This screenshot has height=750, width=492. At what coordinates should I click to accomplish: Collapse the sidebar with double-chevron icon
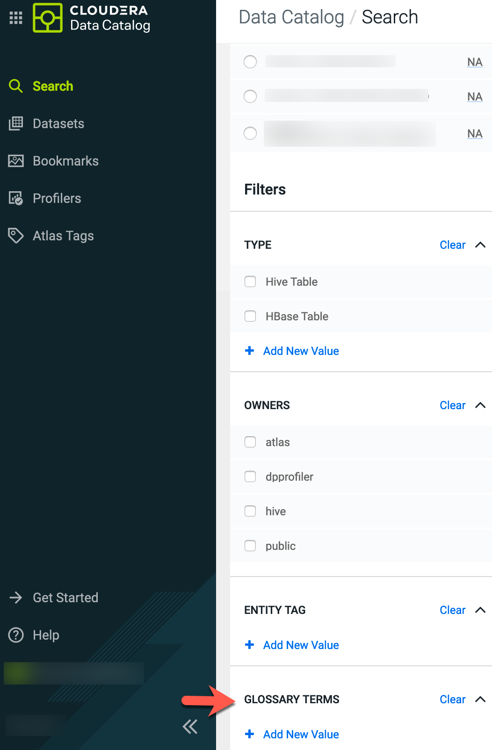pyautogui.click(x=190, y=727)
